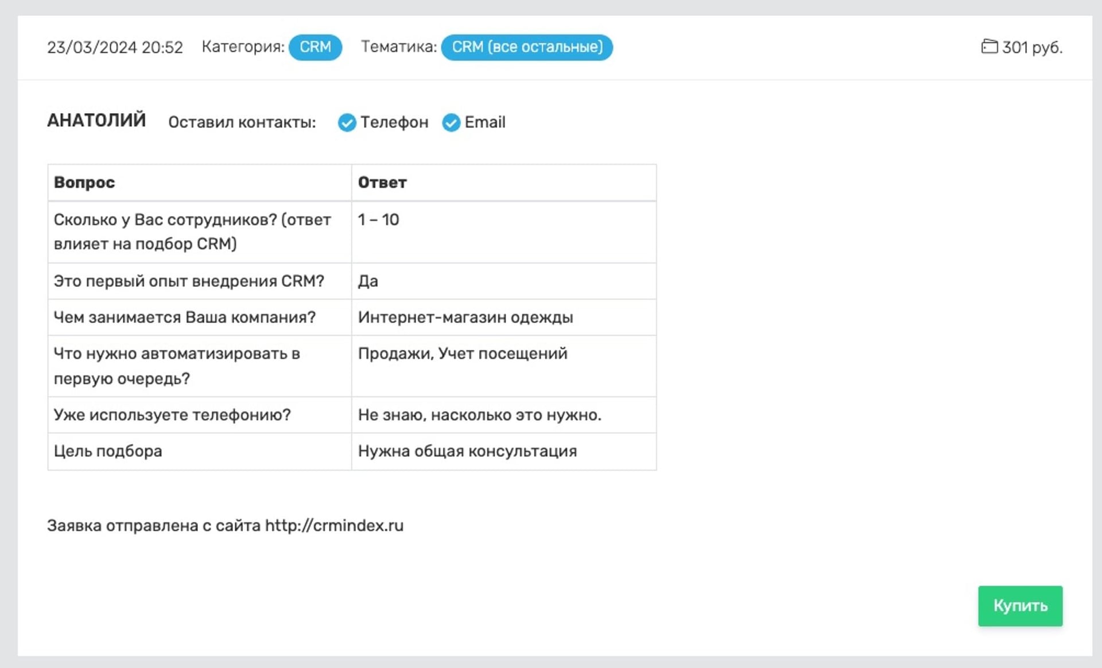The image size is (1102, 668).
Task: Click the name АНАТОЛИЙ
Action: tap(96, 121)
